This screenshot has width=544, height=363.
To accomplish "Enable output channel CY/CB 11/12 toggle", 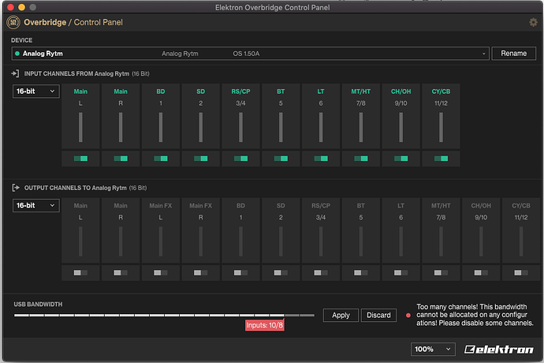I will (521, 273).
